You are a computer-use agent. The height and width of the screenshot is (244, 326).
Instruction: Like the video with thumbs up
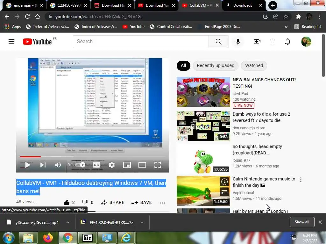click(66, 202)
